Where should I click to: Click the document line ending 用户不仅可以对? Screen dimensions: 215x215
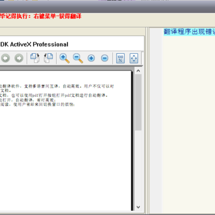pos(57,86)
